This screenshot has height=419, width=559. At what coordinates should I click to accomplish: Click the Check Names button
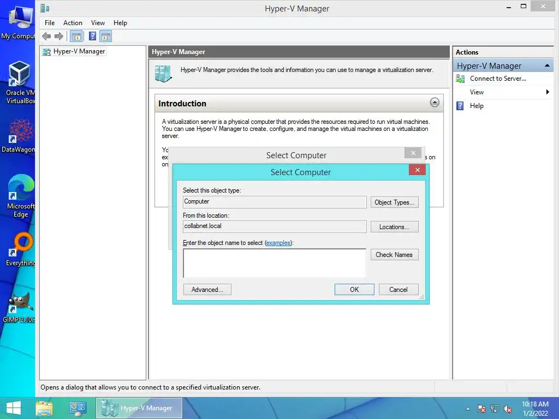pyautogui.click(x=394, y=255)
